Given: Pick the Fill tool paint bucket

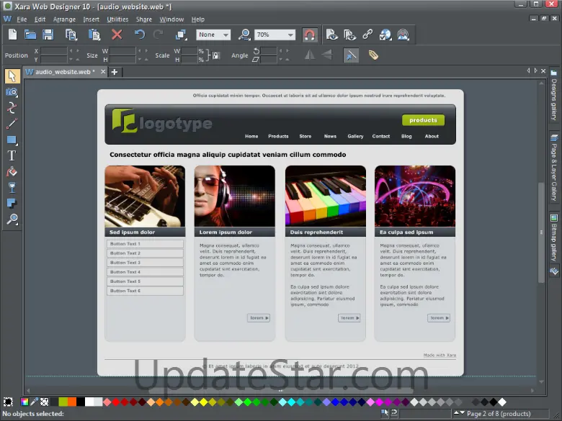Looking at the screenshot, I should pyautogui.click(x=12, y=172).
